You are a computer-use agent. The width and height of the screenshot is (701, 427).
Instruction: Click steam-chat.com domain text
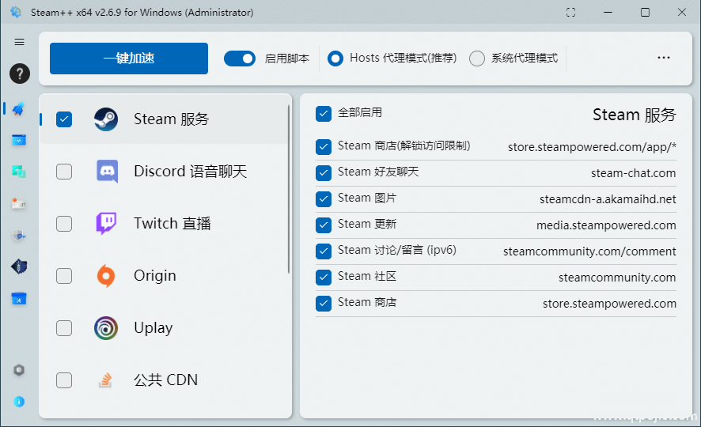pos(634,173)
